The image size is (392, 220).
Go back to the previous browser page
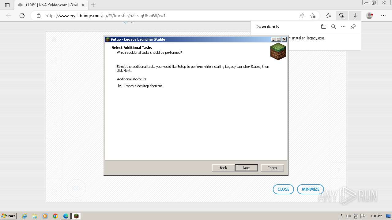[9, 16]
